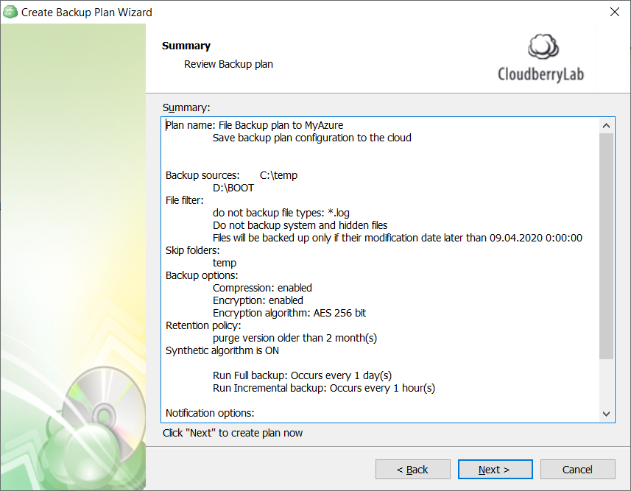Click the wizard app icon in title bar
Image resolution: width=631 pixels, height=491 pixels.
click(x=10, y=12)
